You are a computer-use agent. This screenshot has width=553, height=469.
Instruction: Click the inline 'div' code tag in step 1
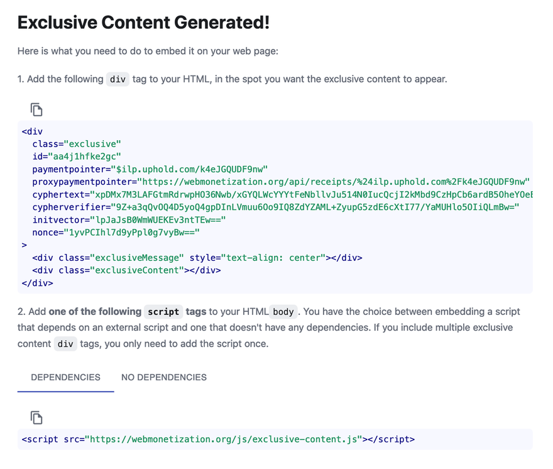click(x=118, y=79)
